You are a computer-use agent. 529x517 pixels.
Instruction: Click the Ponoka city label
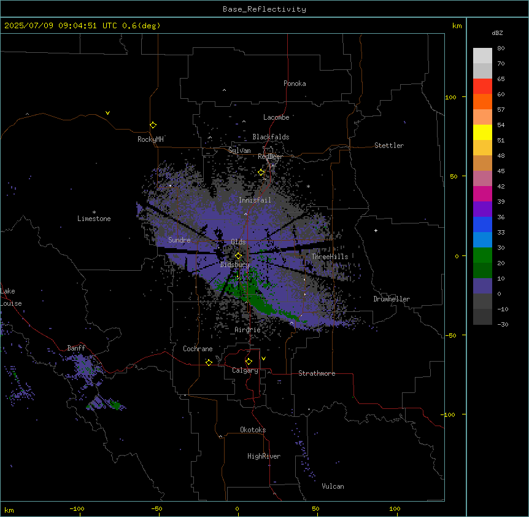tap(295, 84)
